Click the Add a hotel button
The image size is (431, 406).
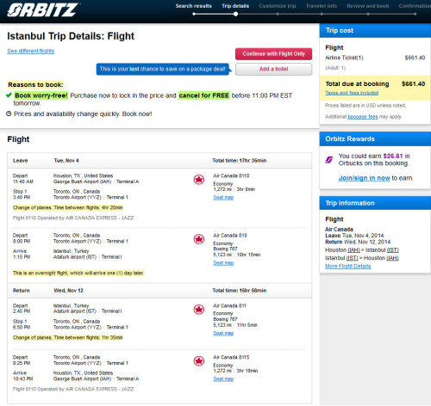273,69
